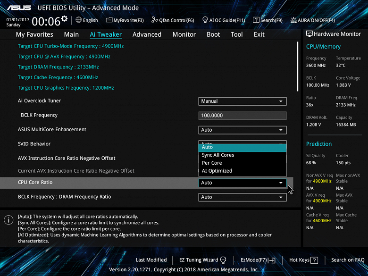Image resolution: width=368 pixels, height=276 pixels.
Task: Click the clock time 00:06
Action: click(x=46, y=22)
